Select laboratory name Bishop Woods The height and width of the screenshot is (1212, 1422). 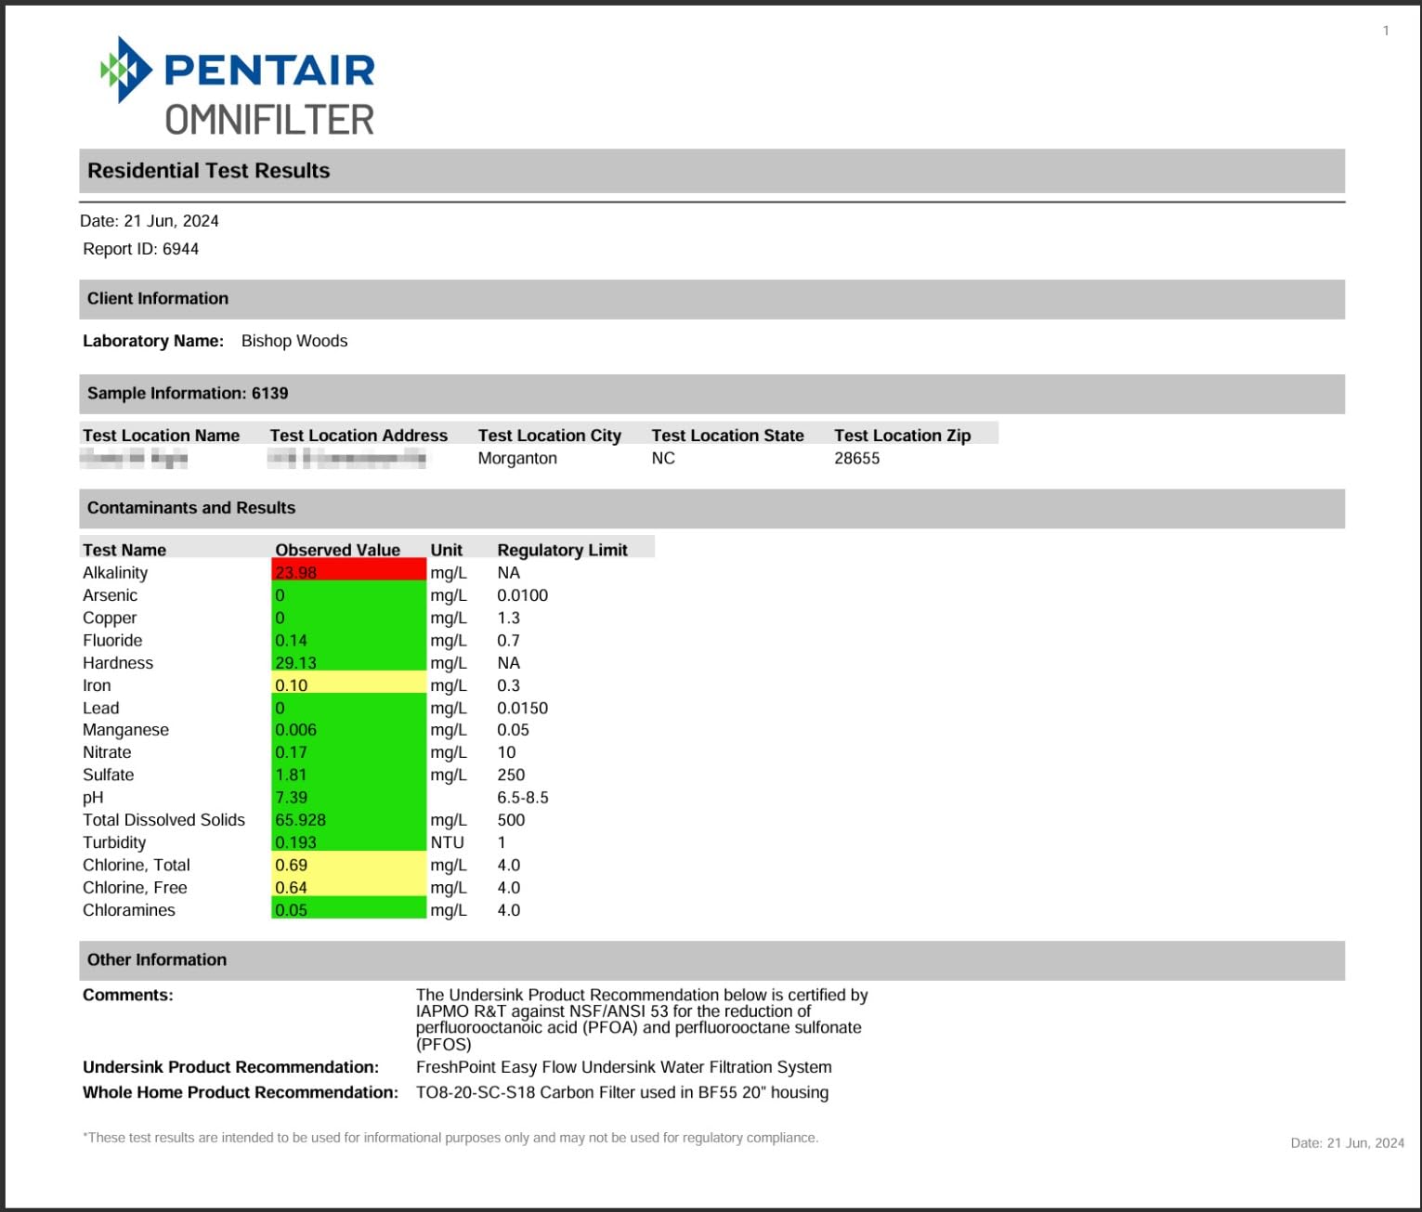click(294, 341)
